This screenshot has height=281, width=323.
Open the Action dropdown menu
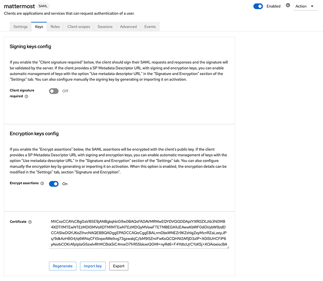coord(305,6)
